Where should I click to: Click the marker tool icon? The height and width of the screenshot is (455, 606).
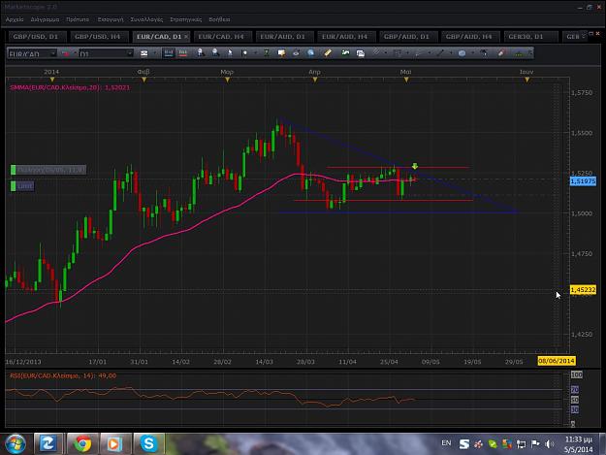tap(244, 53)
